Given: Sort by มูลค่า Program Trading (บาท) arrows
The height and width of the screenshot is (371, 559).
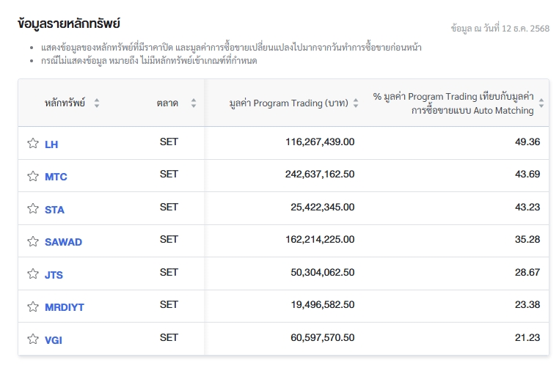Looking at the screenshot, I should tap(356, 103).
